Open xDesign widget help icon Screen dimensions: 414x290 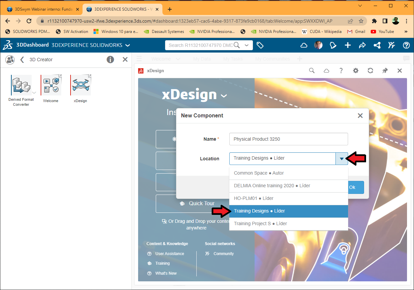coord(341,71)
